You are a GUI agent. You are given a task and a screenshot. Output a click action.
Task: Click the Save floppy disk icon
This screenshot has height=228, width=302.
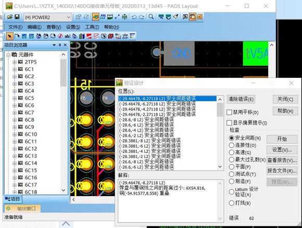tap(17, 17)
